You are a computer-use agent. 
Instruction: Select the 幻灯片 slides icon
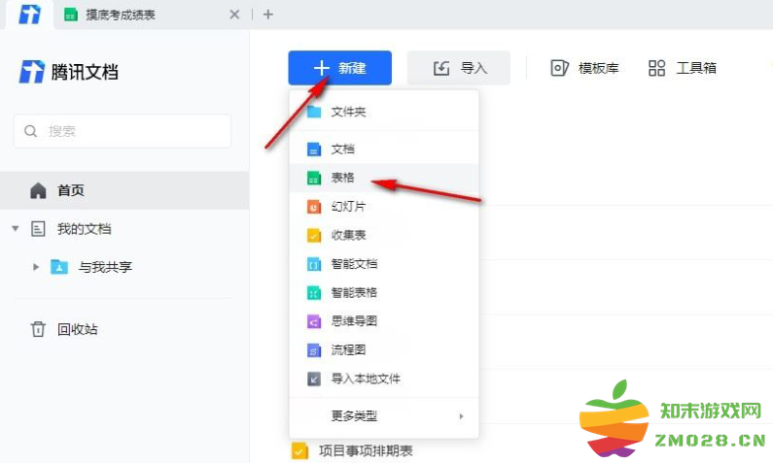[x=314, y=207]
